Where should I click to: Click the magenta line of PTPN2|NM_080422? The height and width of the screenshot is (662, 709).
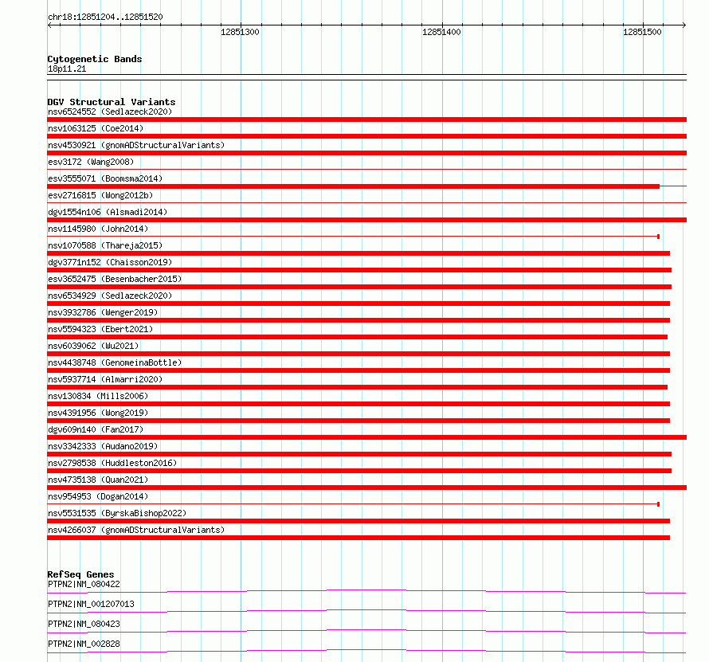coord(366,591)
